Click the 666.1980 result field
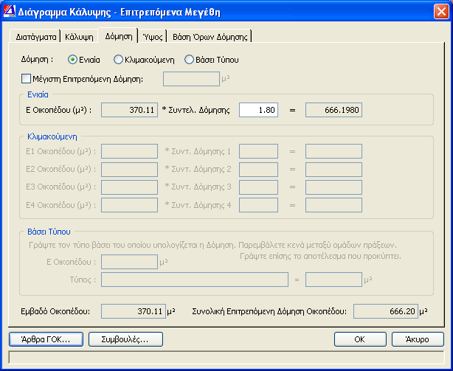Screen dimensions: 453x371 click(333, 110)
